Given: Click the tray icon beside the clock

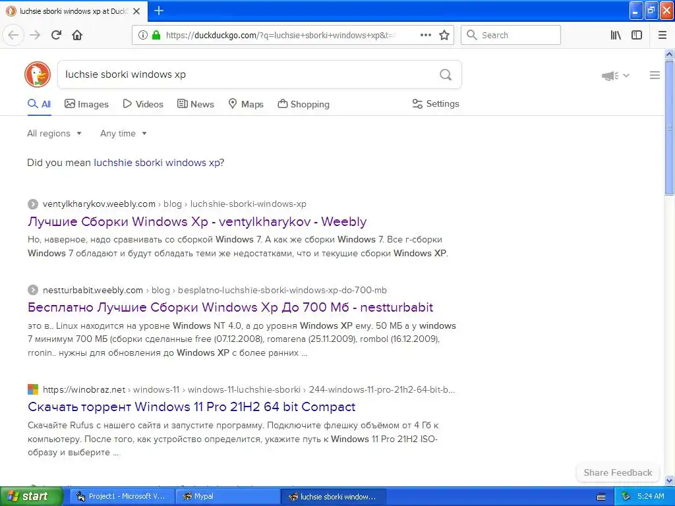Looking at the screenshot, I should tap(626, 497).
